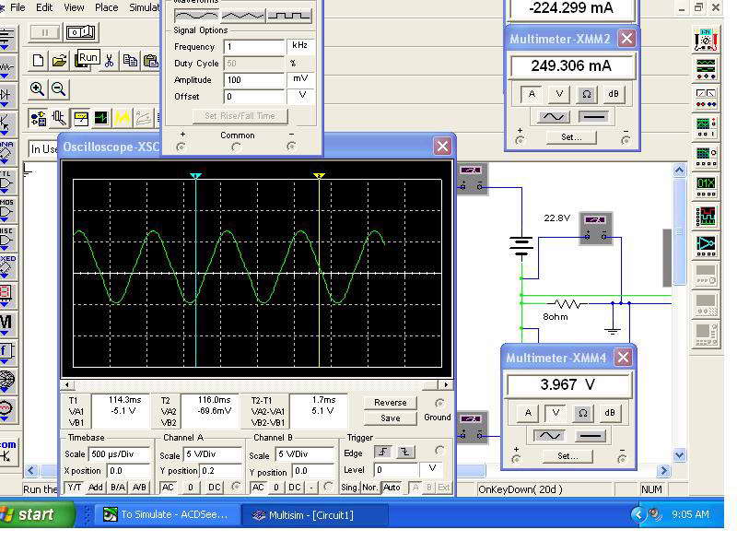Select the Function Generator instrument
This screenshot has height=553, width=737.
tap(706, 69)
